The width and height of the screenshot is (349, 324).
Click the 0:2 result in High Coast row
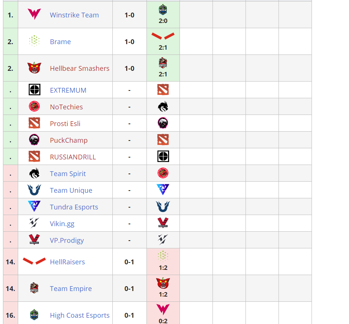163,321
